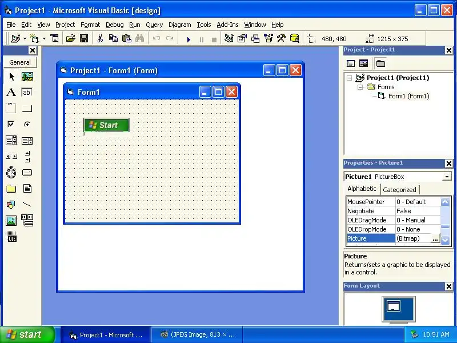Screen dimensions: 457x343
Task: Click the Cut scissors icon
Action: click(100, 38)
